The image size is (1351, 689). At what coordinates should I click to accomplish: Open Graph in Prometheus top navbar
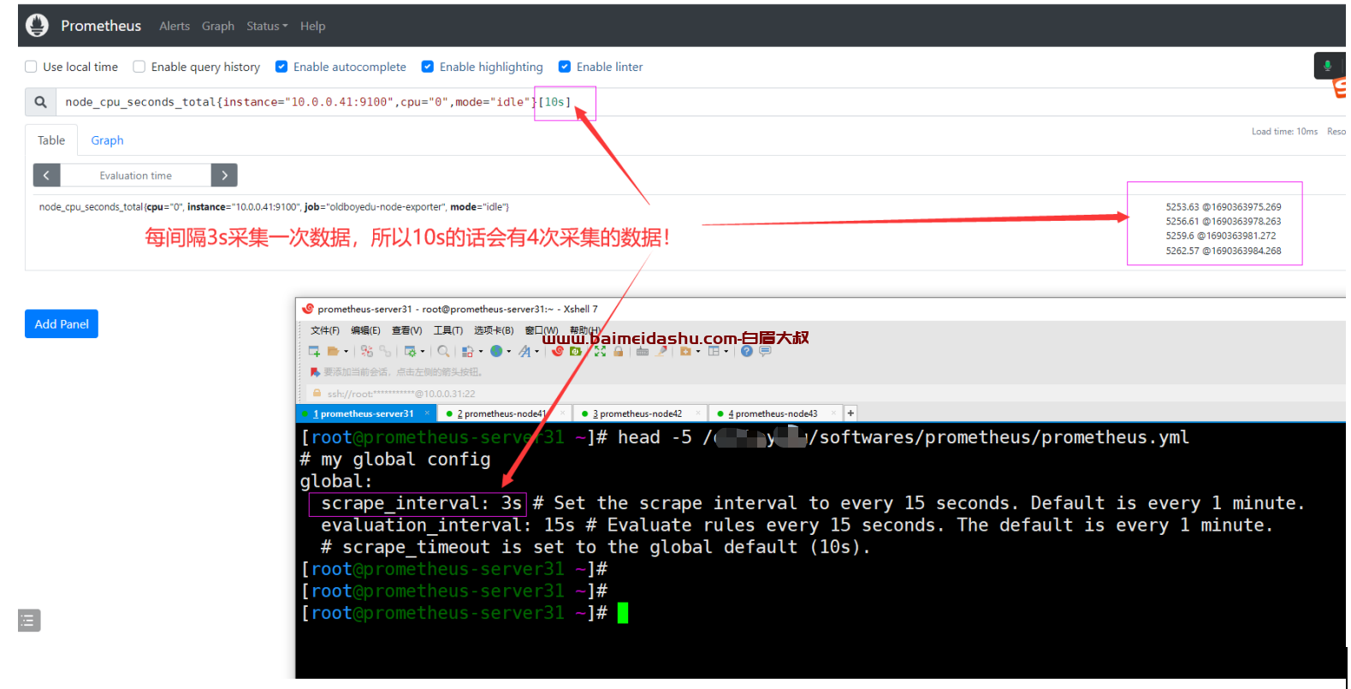[218, 27]
